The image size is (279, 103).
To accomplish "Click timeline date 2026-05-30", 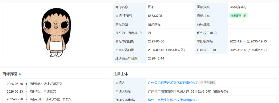I will tap(15, 84).
